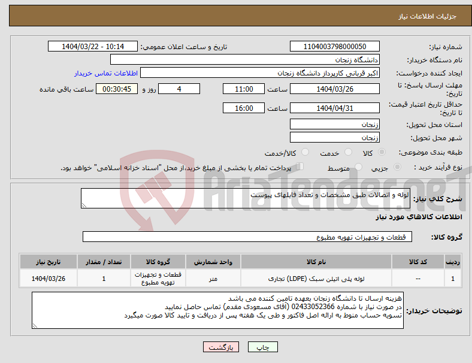The height and width of the screenshot is (363, 472).
Task: Click the چاپ (print) button
Action: point(262,347)
